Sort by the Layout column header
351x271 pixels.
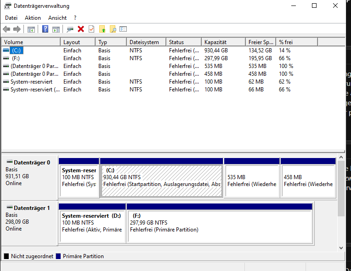78,42
